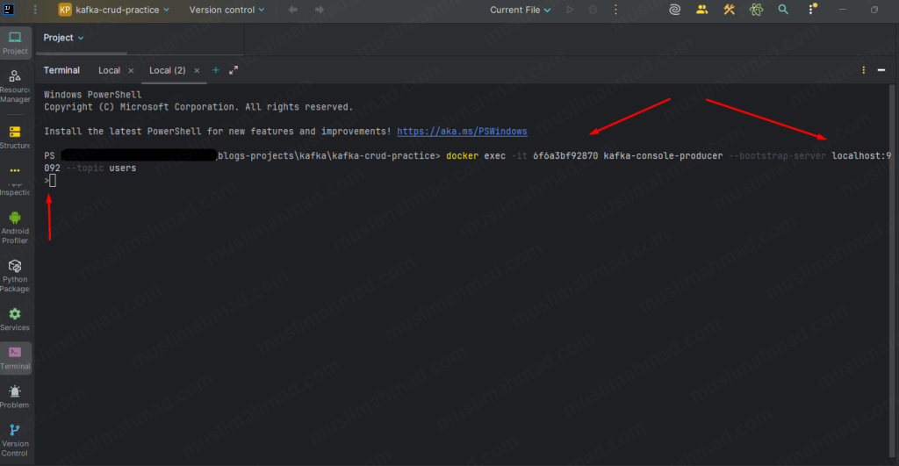Maximize the terminal panel with the expand icon
The image size is (899, 466).
click(x=234, y=70)
